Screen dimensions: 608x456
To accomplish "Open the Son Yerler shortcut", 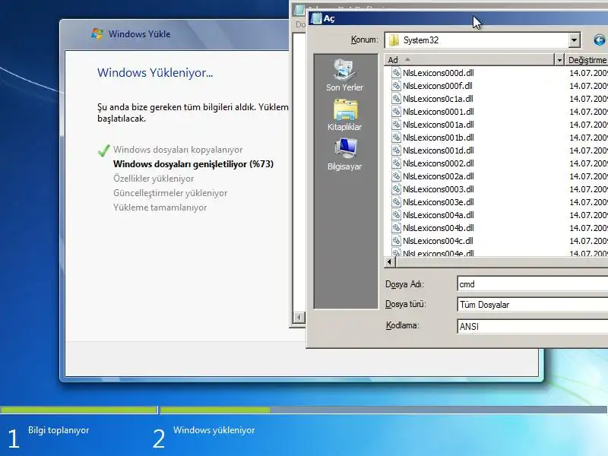I will point(344,75).
